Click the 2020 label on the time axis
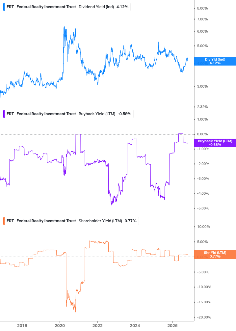 (60, 325)
